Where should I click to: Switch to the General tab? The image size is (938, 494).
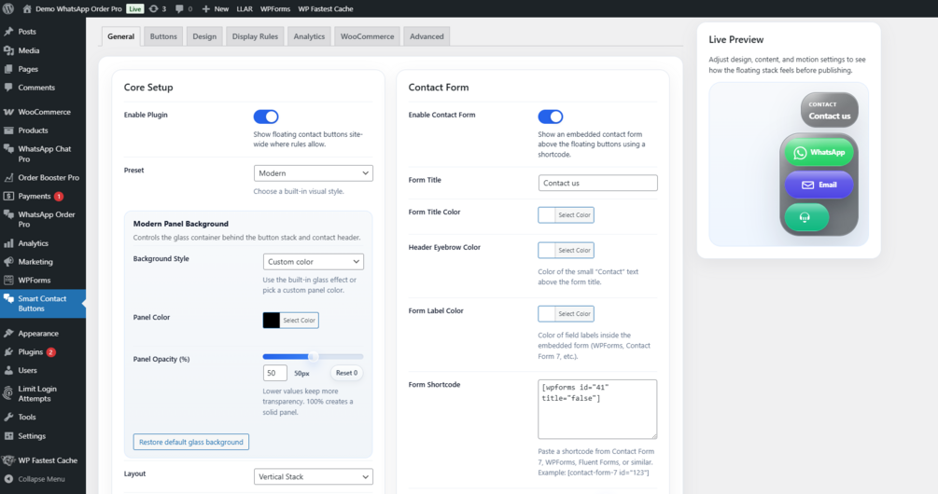click(x=120, y=36)
